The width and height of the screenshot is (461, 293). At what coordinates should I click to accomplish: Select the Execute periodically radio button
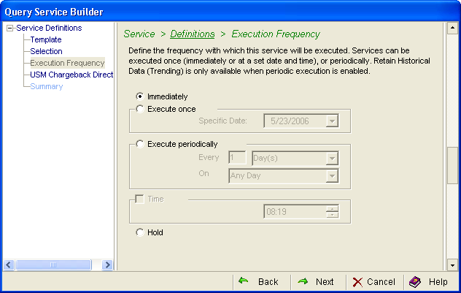point(139,144)
